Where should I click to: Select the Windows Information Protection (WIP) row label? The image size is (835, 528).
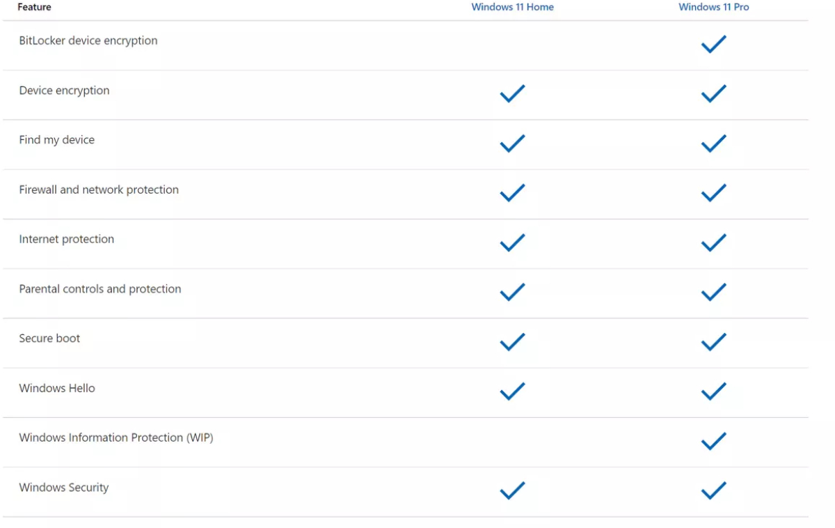[x=116, y=437]
